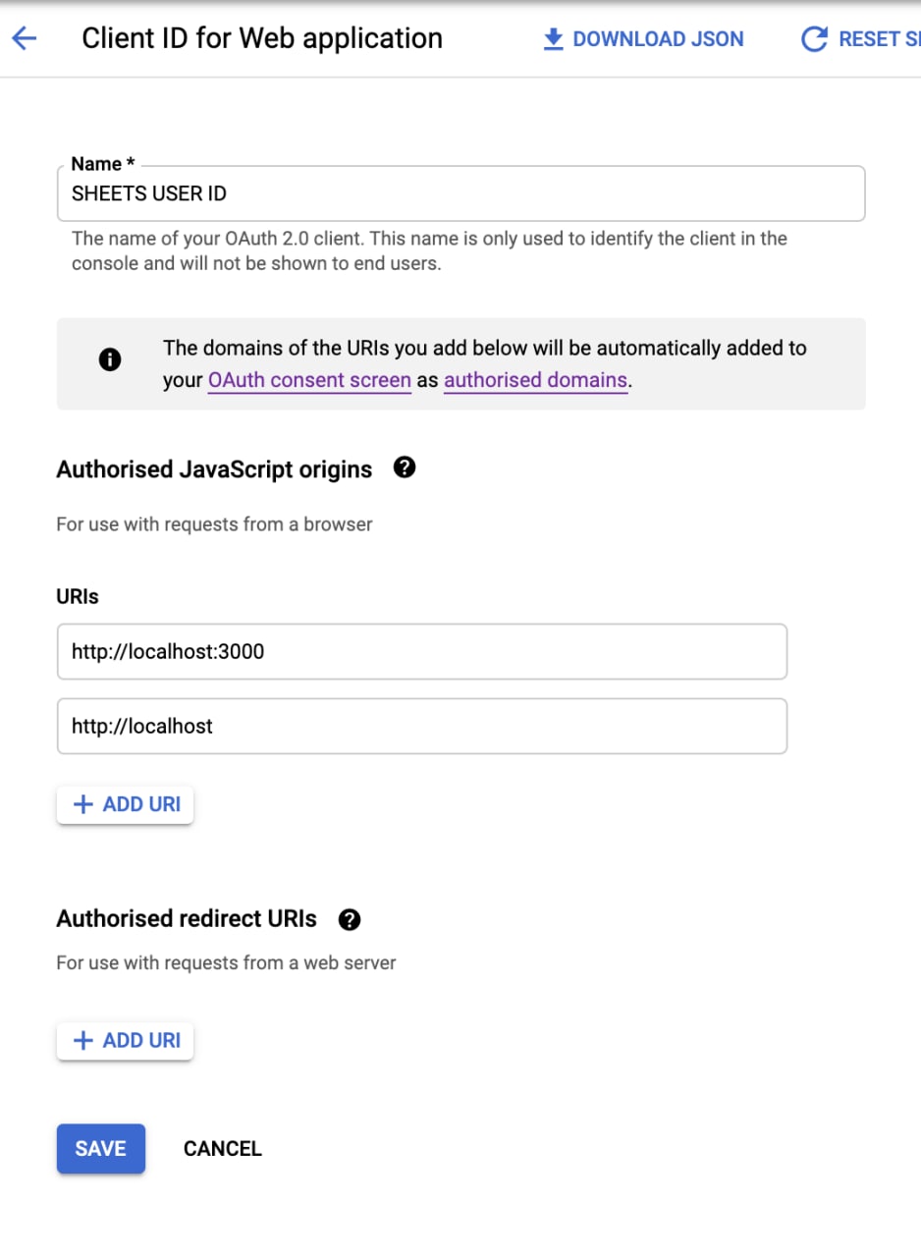Screen dimensions: 921x1257
Task: Focus the Name field containing SHEETS USER ID
Action: pyautogui.click(x=460, y=193)
